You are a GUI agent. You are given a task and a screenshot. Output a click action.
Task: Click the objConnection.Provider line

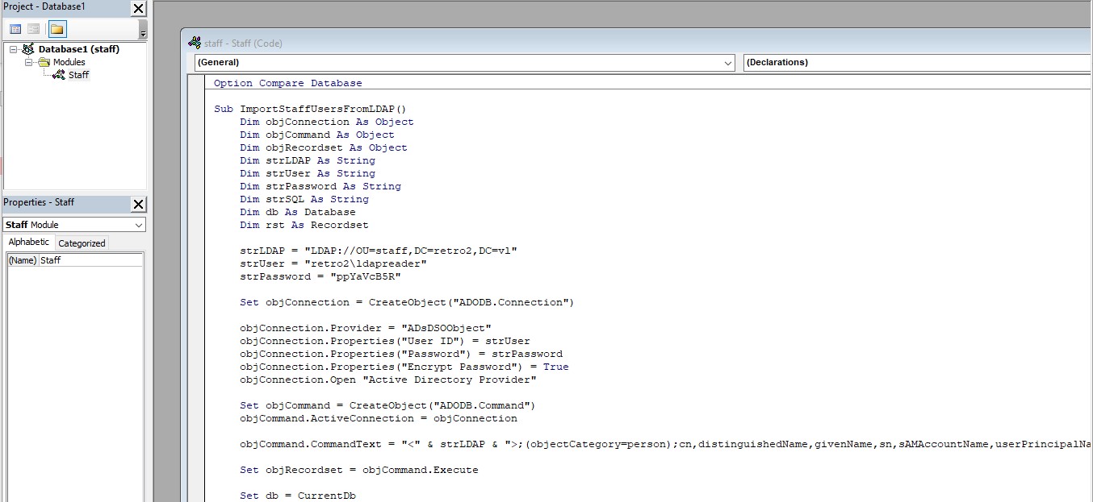(x=366, y=328)
